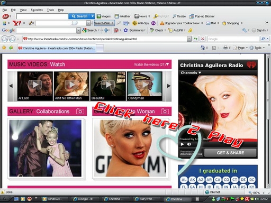The width and height of the screenshot is (271, 203).
Task: Open the Collaborations gallery camera icon
Action: click(x=80, y=112)
